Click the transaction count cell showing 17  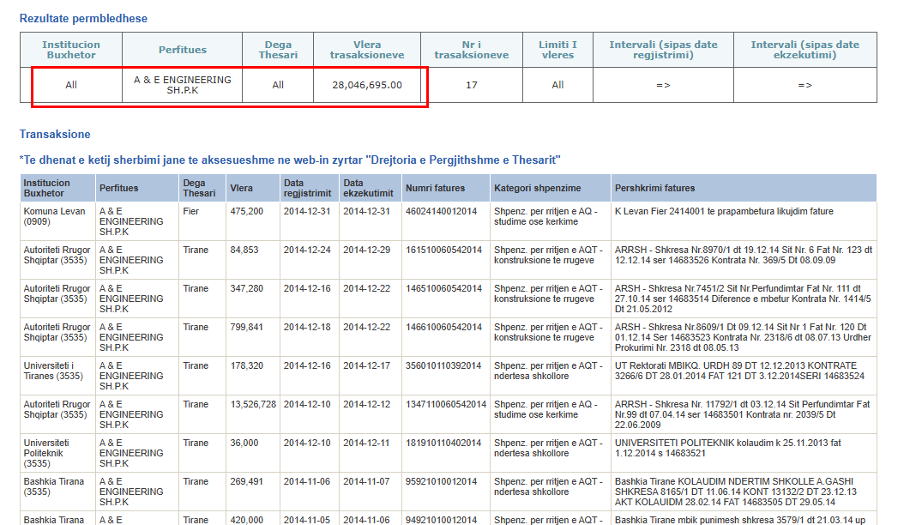tap(471, 85)
